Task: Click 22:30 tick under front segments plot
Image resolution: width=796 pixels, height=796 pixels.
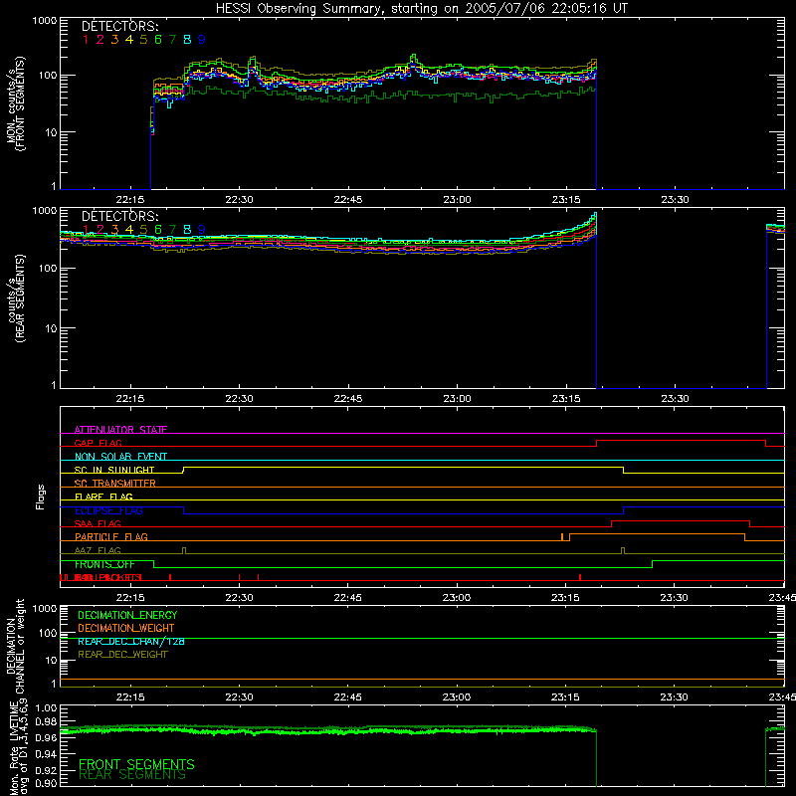Action: point(239,200)
